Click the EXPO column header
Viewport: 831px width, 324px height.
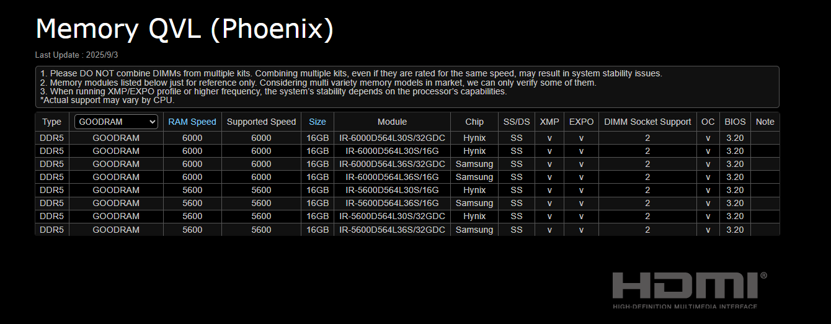pos(581,122)
